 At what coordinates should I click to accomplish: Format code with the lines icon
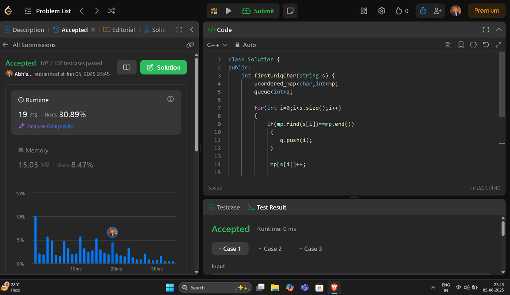[x=448, y=45]
